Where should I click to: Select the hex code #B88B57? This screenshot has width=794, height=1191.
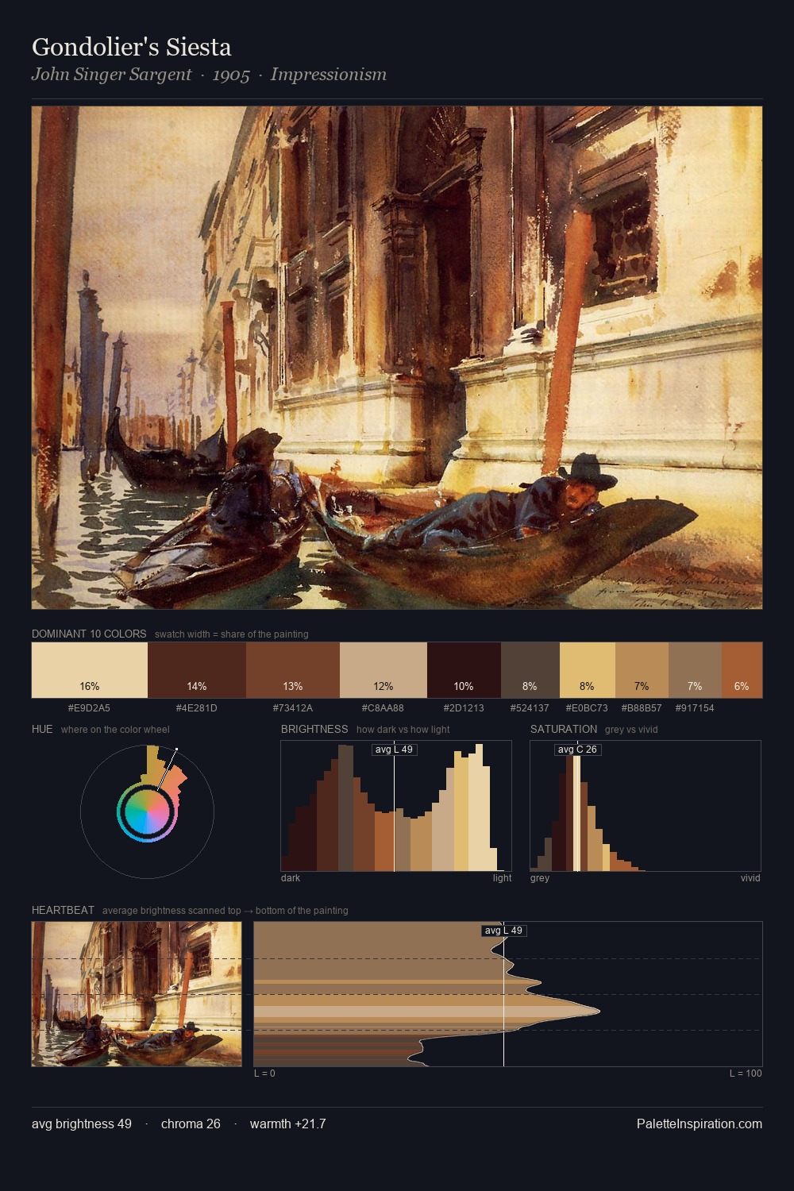[x=642, y=708]
